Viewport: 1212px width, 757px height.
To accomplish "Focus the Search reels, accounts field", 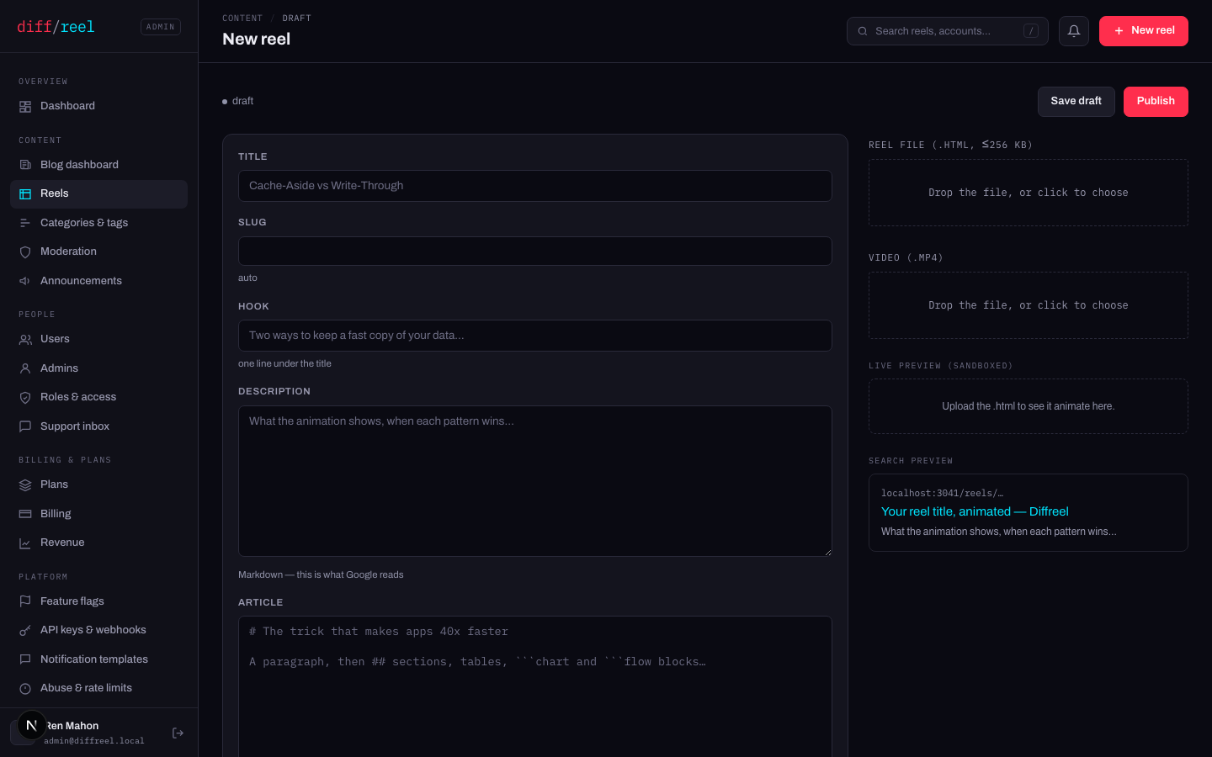I will (x=948, y=31).
